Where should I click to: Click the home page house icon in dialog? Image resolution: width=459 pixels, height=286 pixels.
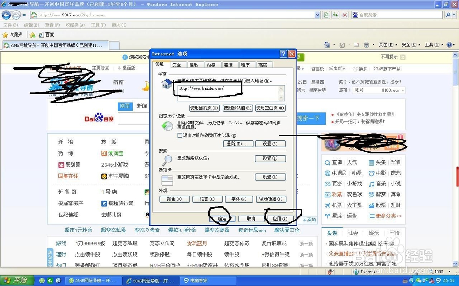pos(167,84)
